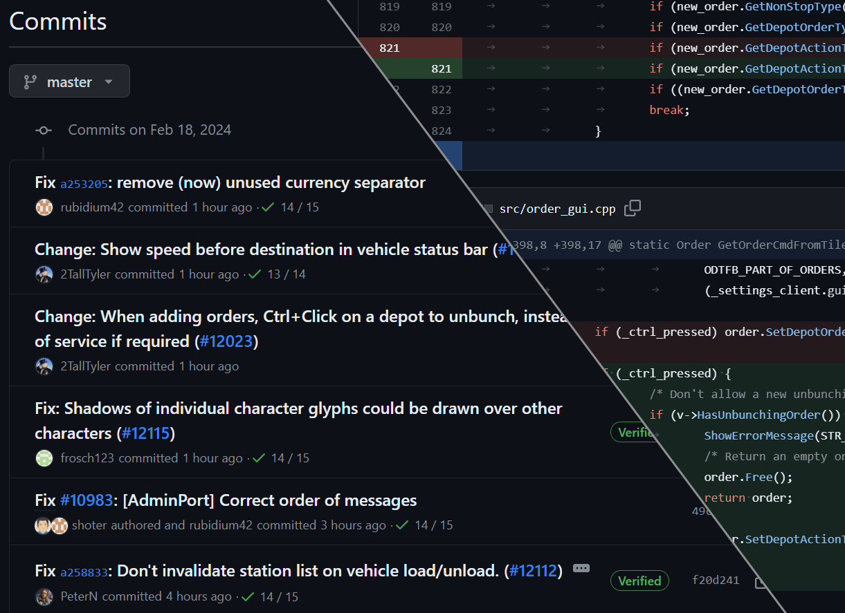Expand commit description on the a258833 commit
The image size is (845, 613).
[581, 567]
